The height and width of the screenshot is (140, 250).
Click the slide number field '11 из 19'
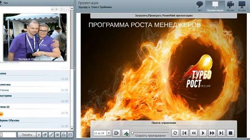tap(100, 133)
